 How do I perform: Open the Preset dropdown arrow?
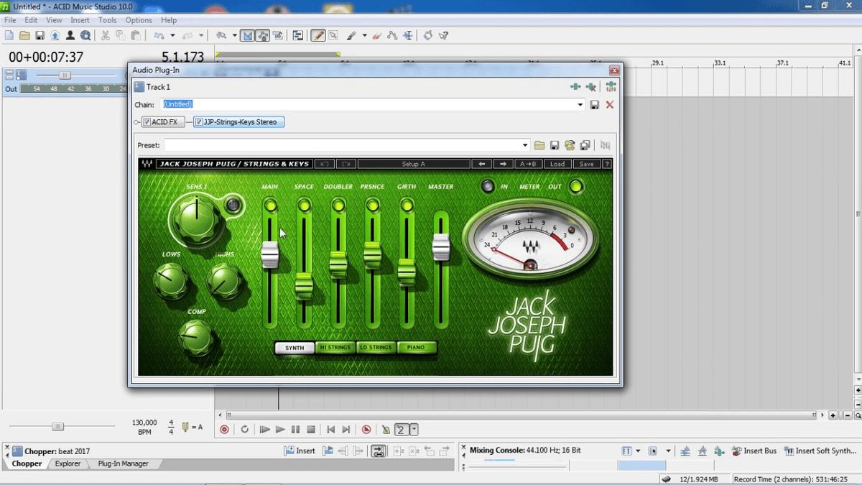(525, 145)
